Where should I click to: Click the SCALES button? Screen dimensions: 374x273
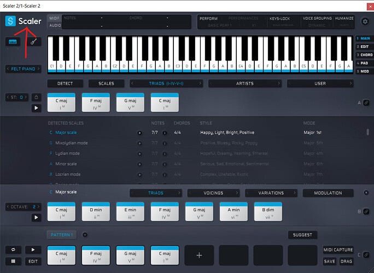(106, 84)
